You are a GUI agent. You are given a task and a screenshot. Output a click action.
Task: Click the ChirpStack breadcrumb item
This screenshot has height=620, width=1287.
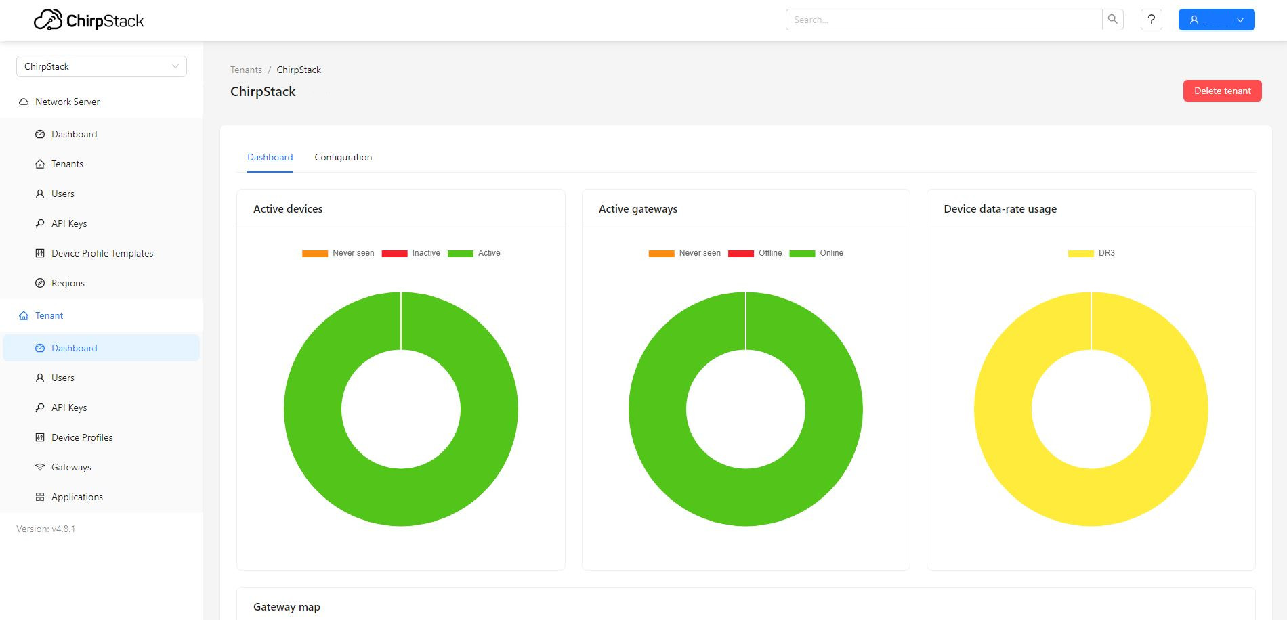click(299, 70)
